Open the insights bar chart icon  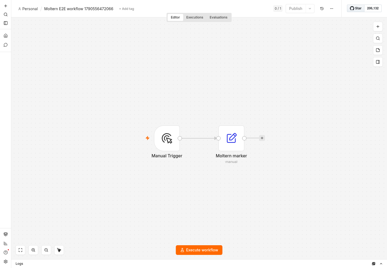coord(6,243)
